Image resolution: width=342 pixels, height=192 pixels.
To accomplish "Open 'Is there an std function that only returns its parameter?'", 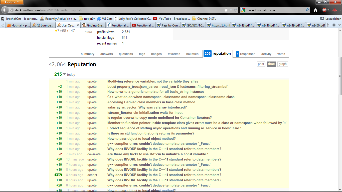I will point(151,133).
